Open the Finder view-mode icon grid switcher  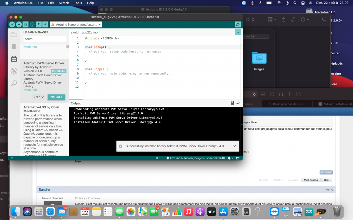point(250,19)
